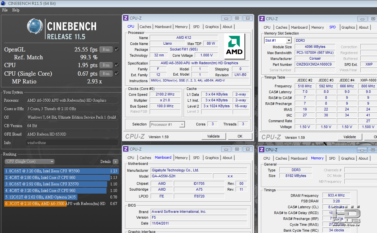Viewport: 377px width, 233px height.
Task: Toggle the OpenGL test checkbox
Action: (x=117, y=50)
